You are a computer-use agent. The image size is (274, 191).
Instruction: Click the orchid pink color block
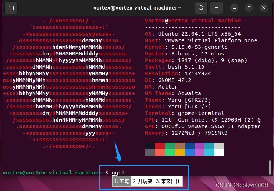tap(200, 152)
